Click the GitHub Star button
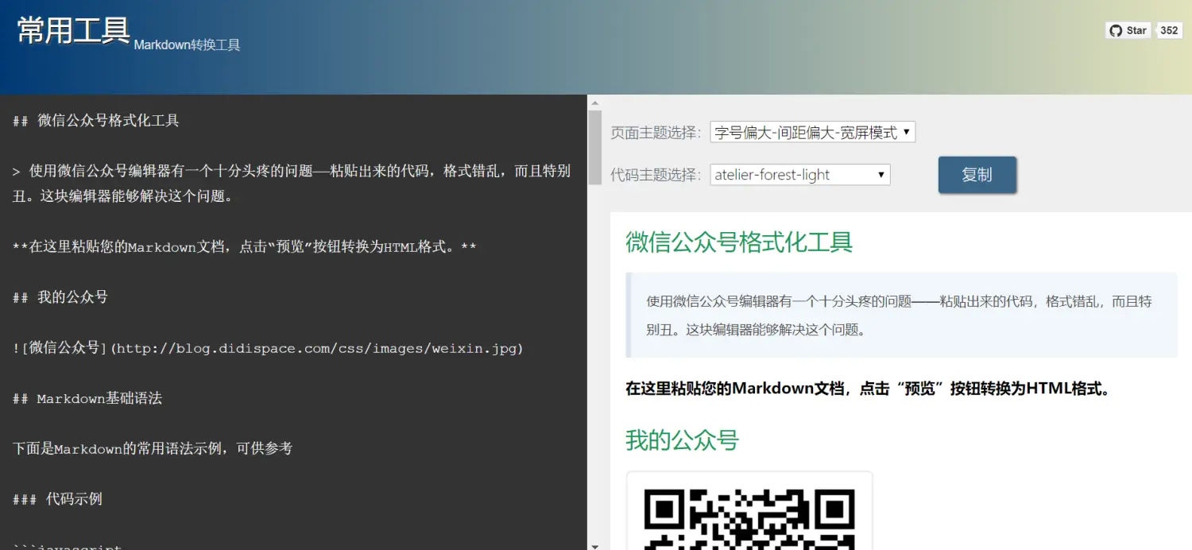Screen dimensions: 1192x550 1128,30
